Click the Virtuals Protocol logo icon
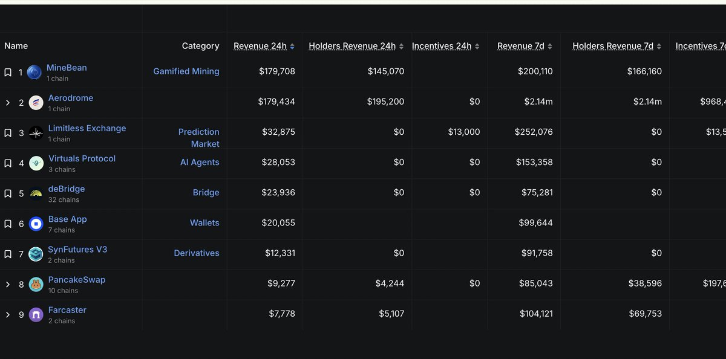 [x=36, y=163]
